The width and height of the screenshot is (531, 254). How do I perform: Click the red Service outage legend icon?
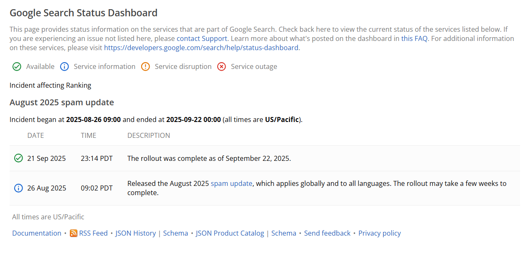(x=221, y=67)
